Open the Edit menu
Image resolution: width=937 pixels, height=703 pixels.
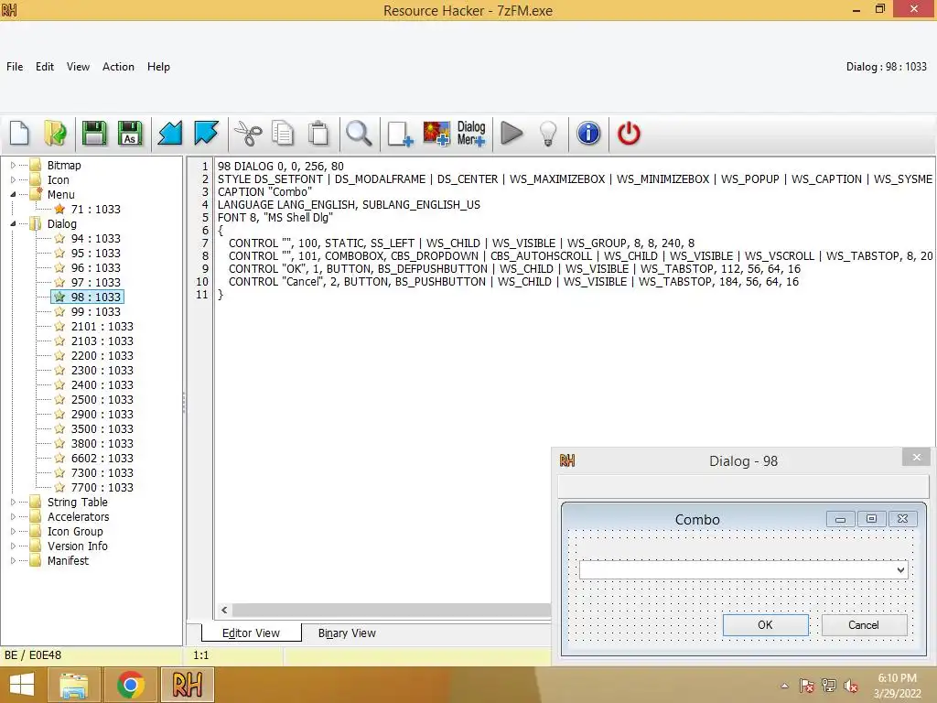pyautogui.click(x=45, y=67)
